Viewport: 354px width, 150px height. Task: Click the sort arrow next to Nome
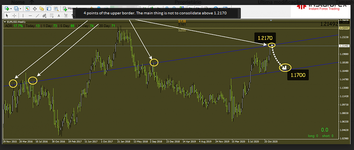click(x=32, y=2)
